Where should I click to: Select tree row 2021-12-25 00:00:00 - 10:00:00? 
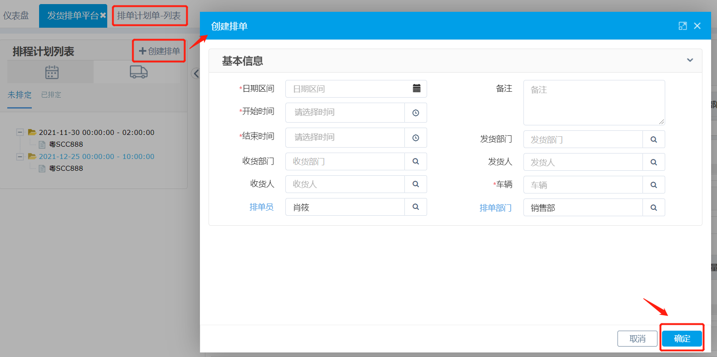coord(96,156)
